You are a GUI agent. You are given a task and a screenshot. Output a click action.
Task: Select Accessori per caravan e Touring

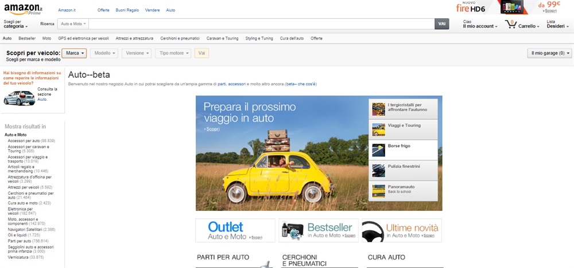(29, 149)
